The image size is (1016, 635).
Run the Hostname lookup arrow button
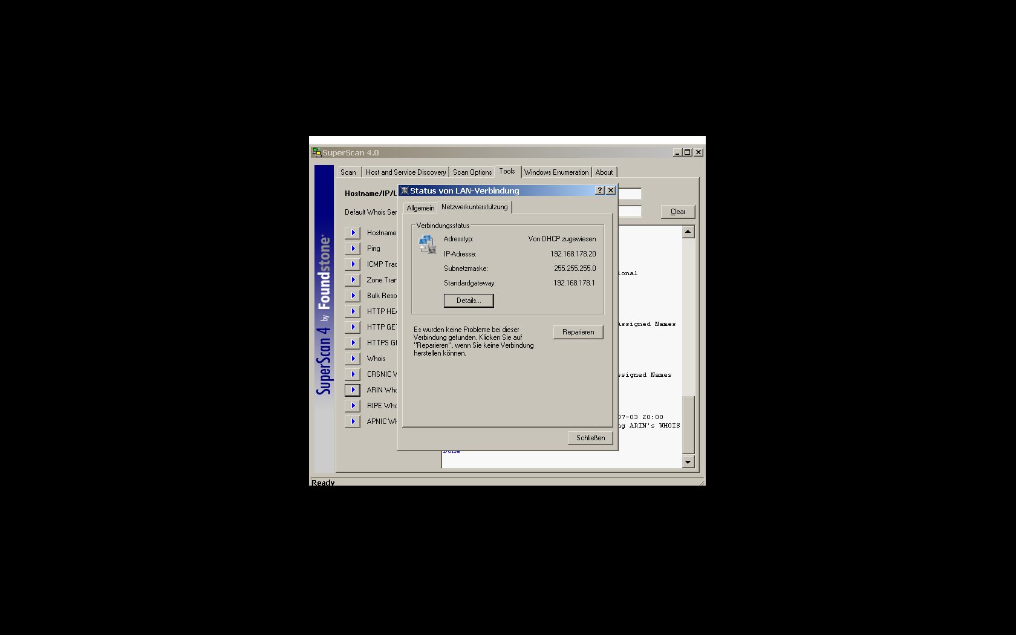(353, 233)
